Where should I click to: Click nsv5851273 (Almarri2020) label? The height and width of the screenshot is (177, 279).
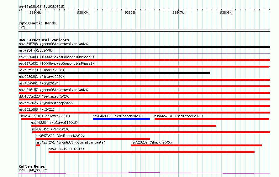click(41, 70)
